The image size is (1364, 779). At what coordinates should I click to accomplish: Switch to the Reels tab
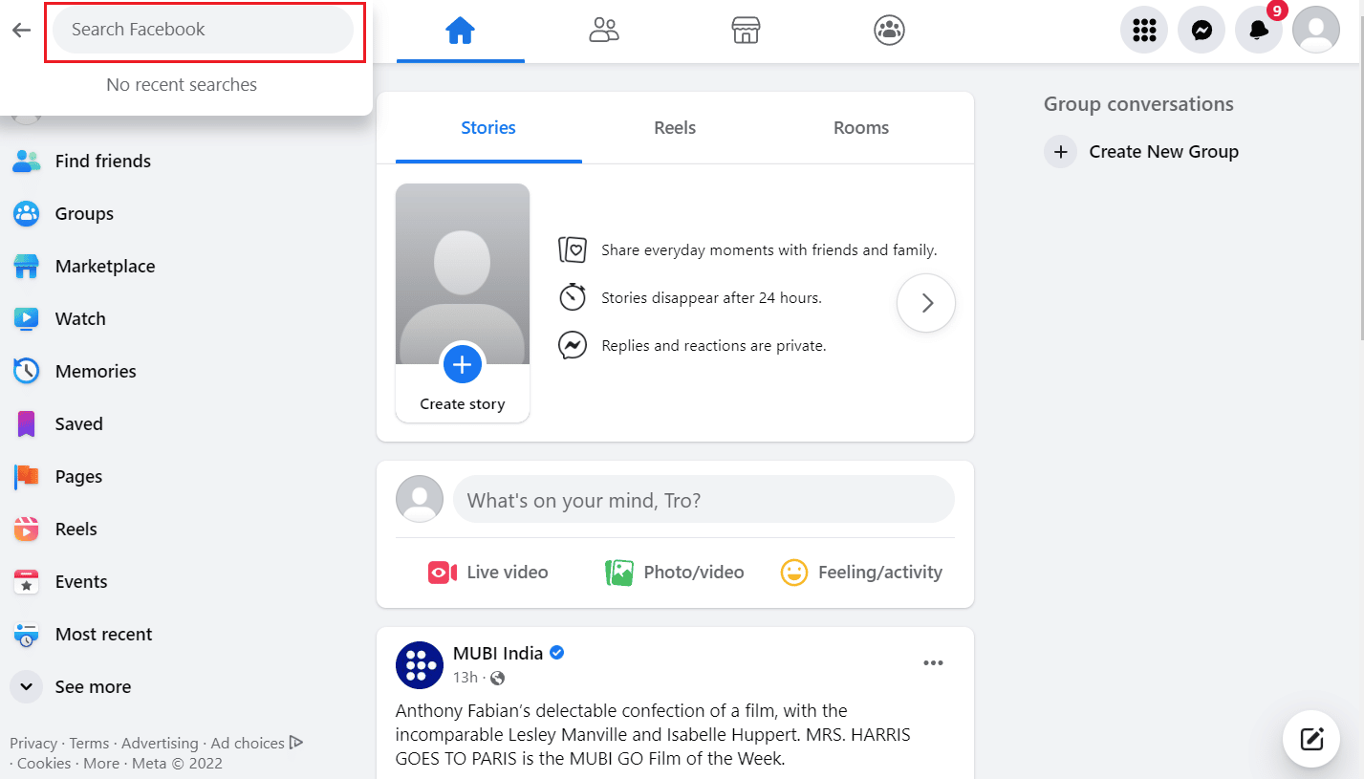pyautogui.click(x=675, y=128)
